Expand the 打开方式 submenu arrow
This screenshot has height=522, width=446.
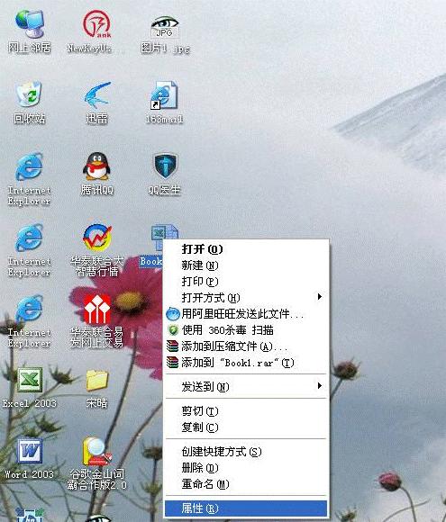coord(320,297)
